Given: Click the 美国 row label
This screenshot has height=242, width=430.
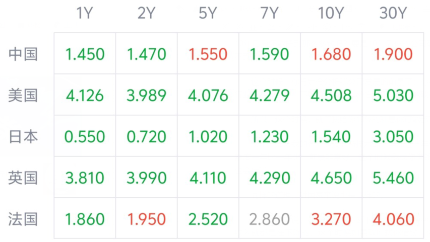Looking at the screenshot, I should pos(23,95).
